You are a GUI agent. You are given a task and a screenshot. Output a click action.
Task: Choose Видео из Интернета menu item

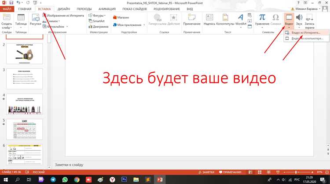point(306,33)
